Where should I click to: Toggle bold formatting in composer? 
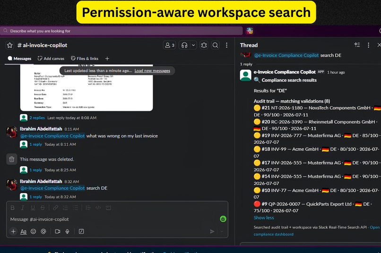coord(12,208)
